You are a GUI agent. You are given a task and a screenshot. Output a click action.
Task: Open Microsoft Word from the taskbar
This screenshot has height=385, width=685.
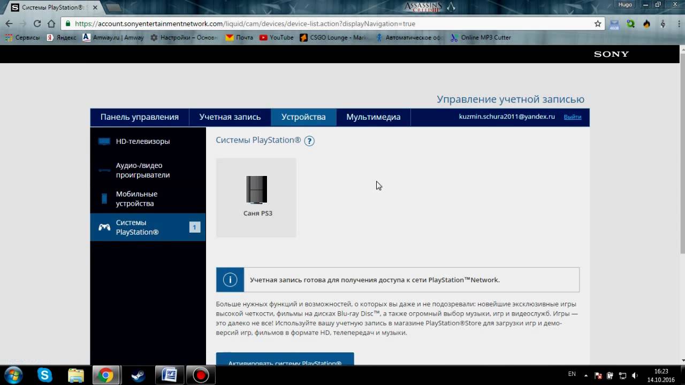(169, 375)
